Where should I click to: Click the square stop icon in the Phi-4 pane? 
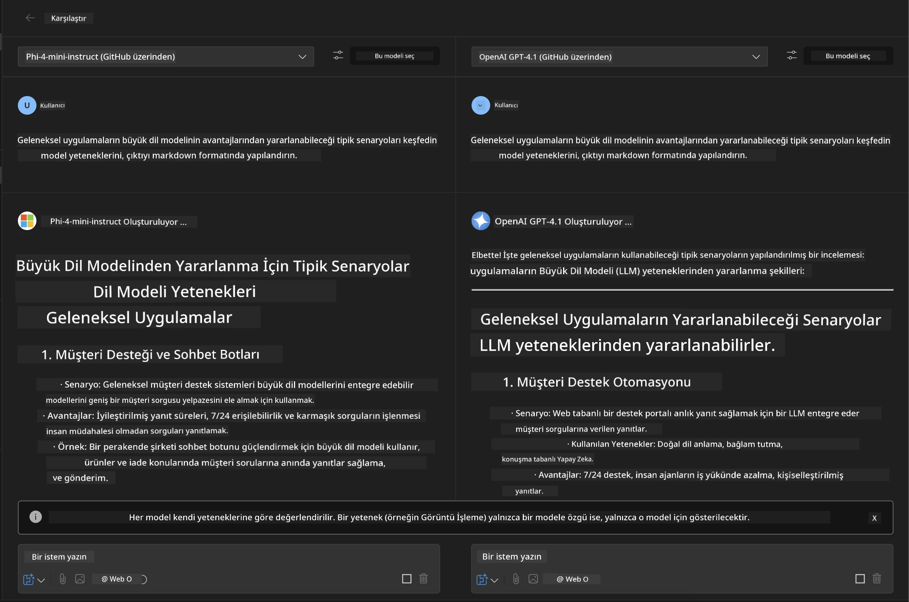(x=407, y=579)
